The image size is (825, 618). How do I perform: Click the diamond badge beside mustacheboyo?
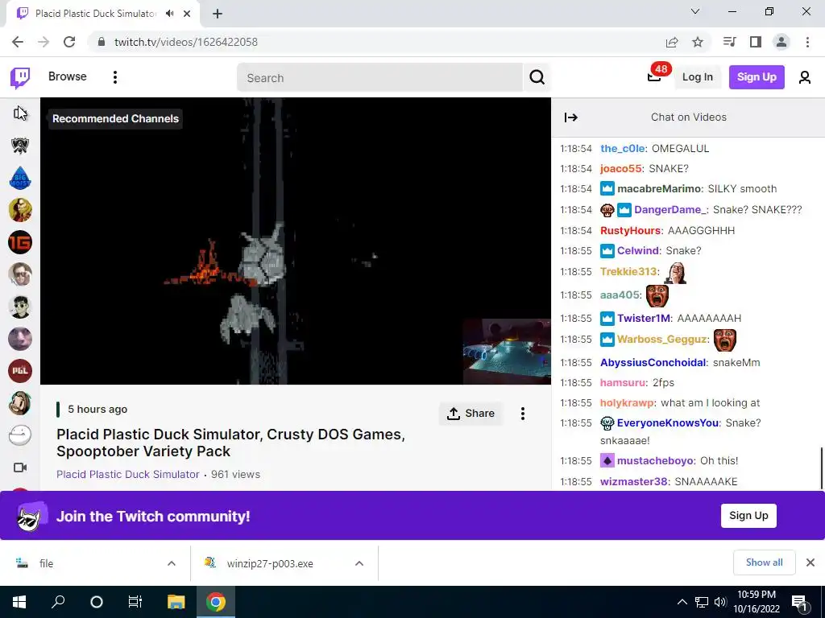[607, 461]
